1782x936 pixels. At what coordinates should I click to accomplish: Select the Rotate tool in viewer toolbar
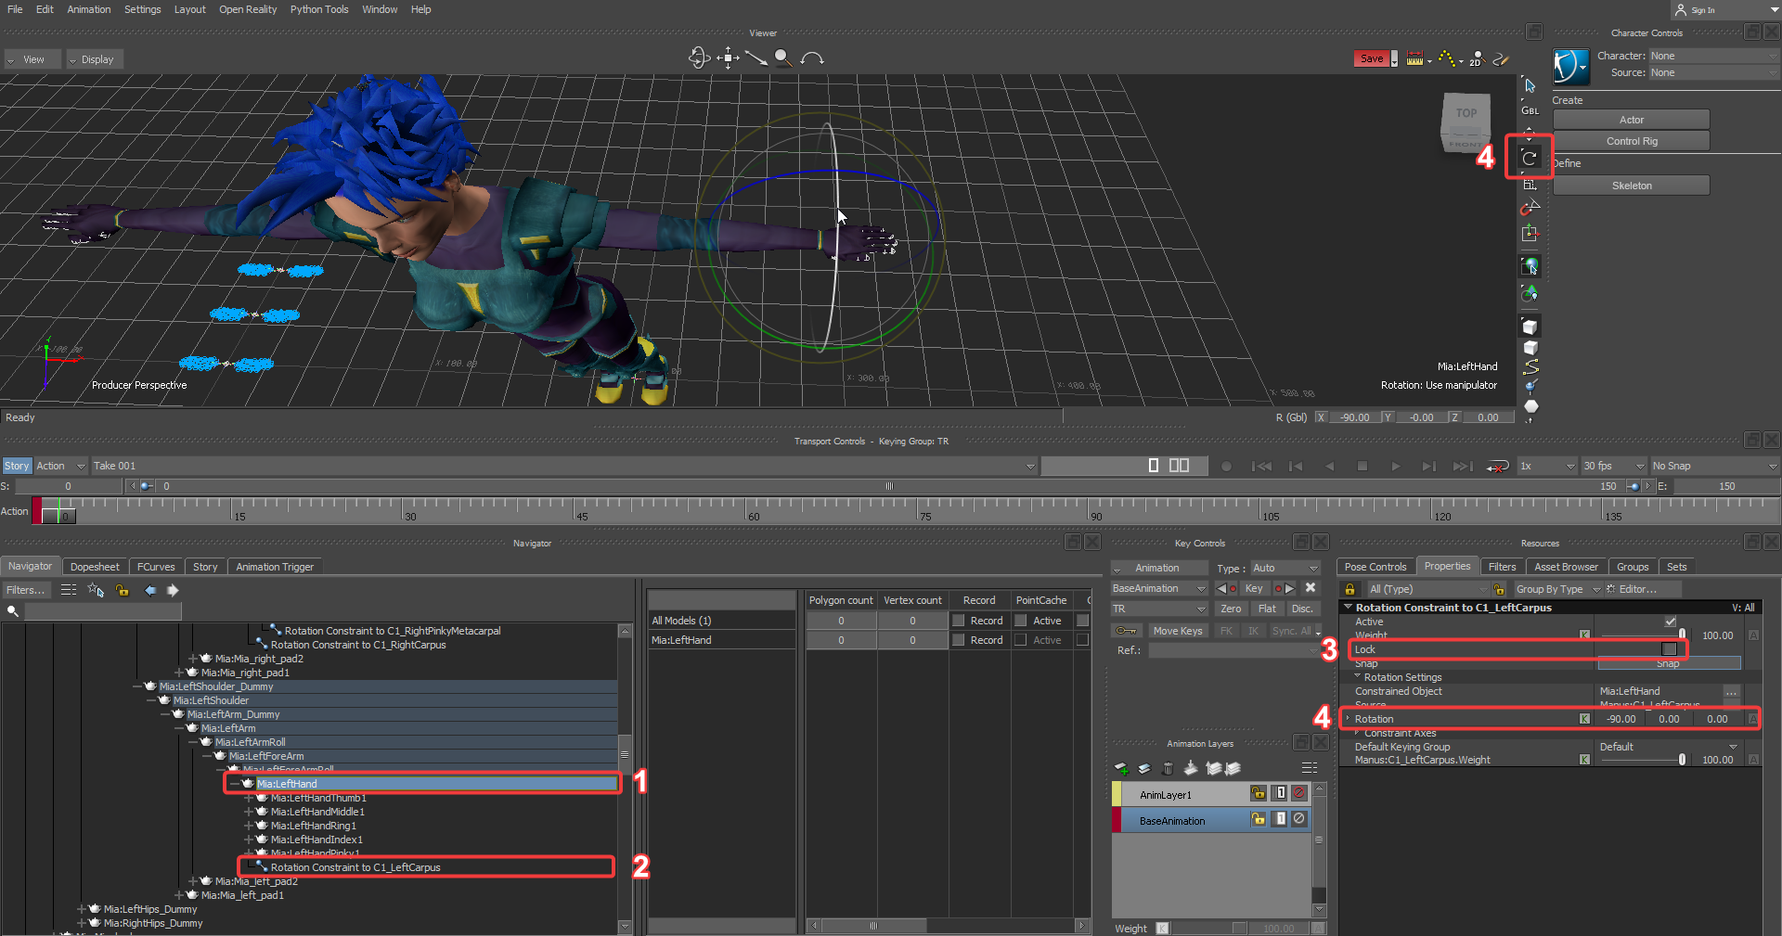point(1530,158)
